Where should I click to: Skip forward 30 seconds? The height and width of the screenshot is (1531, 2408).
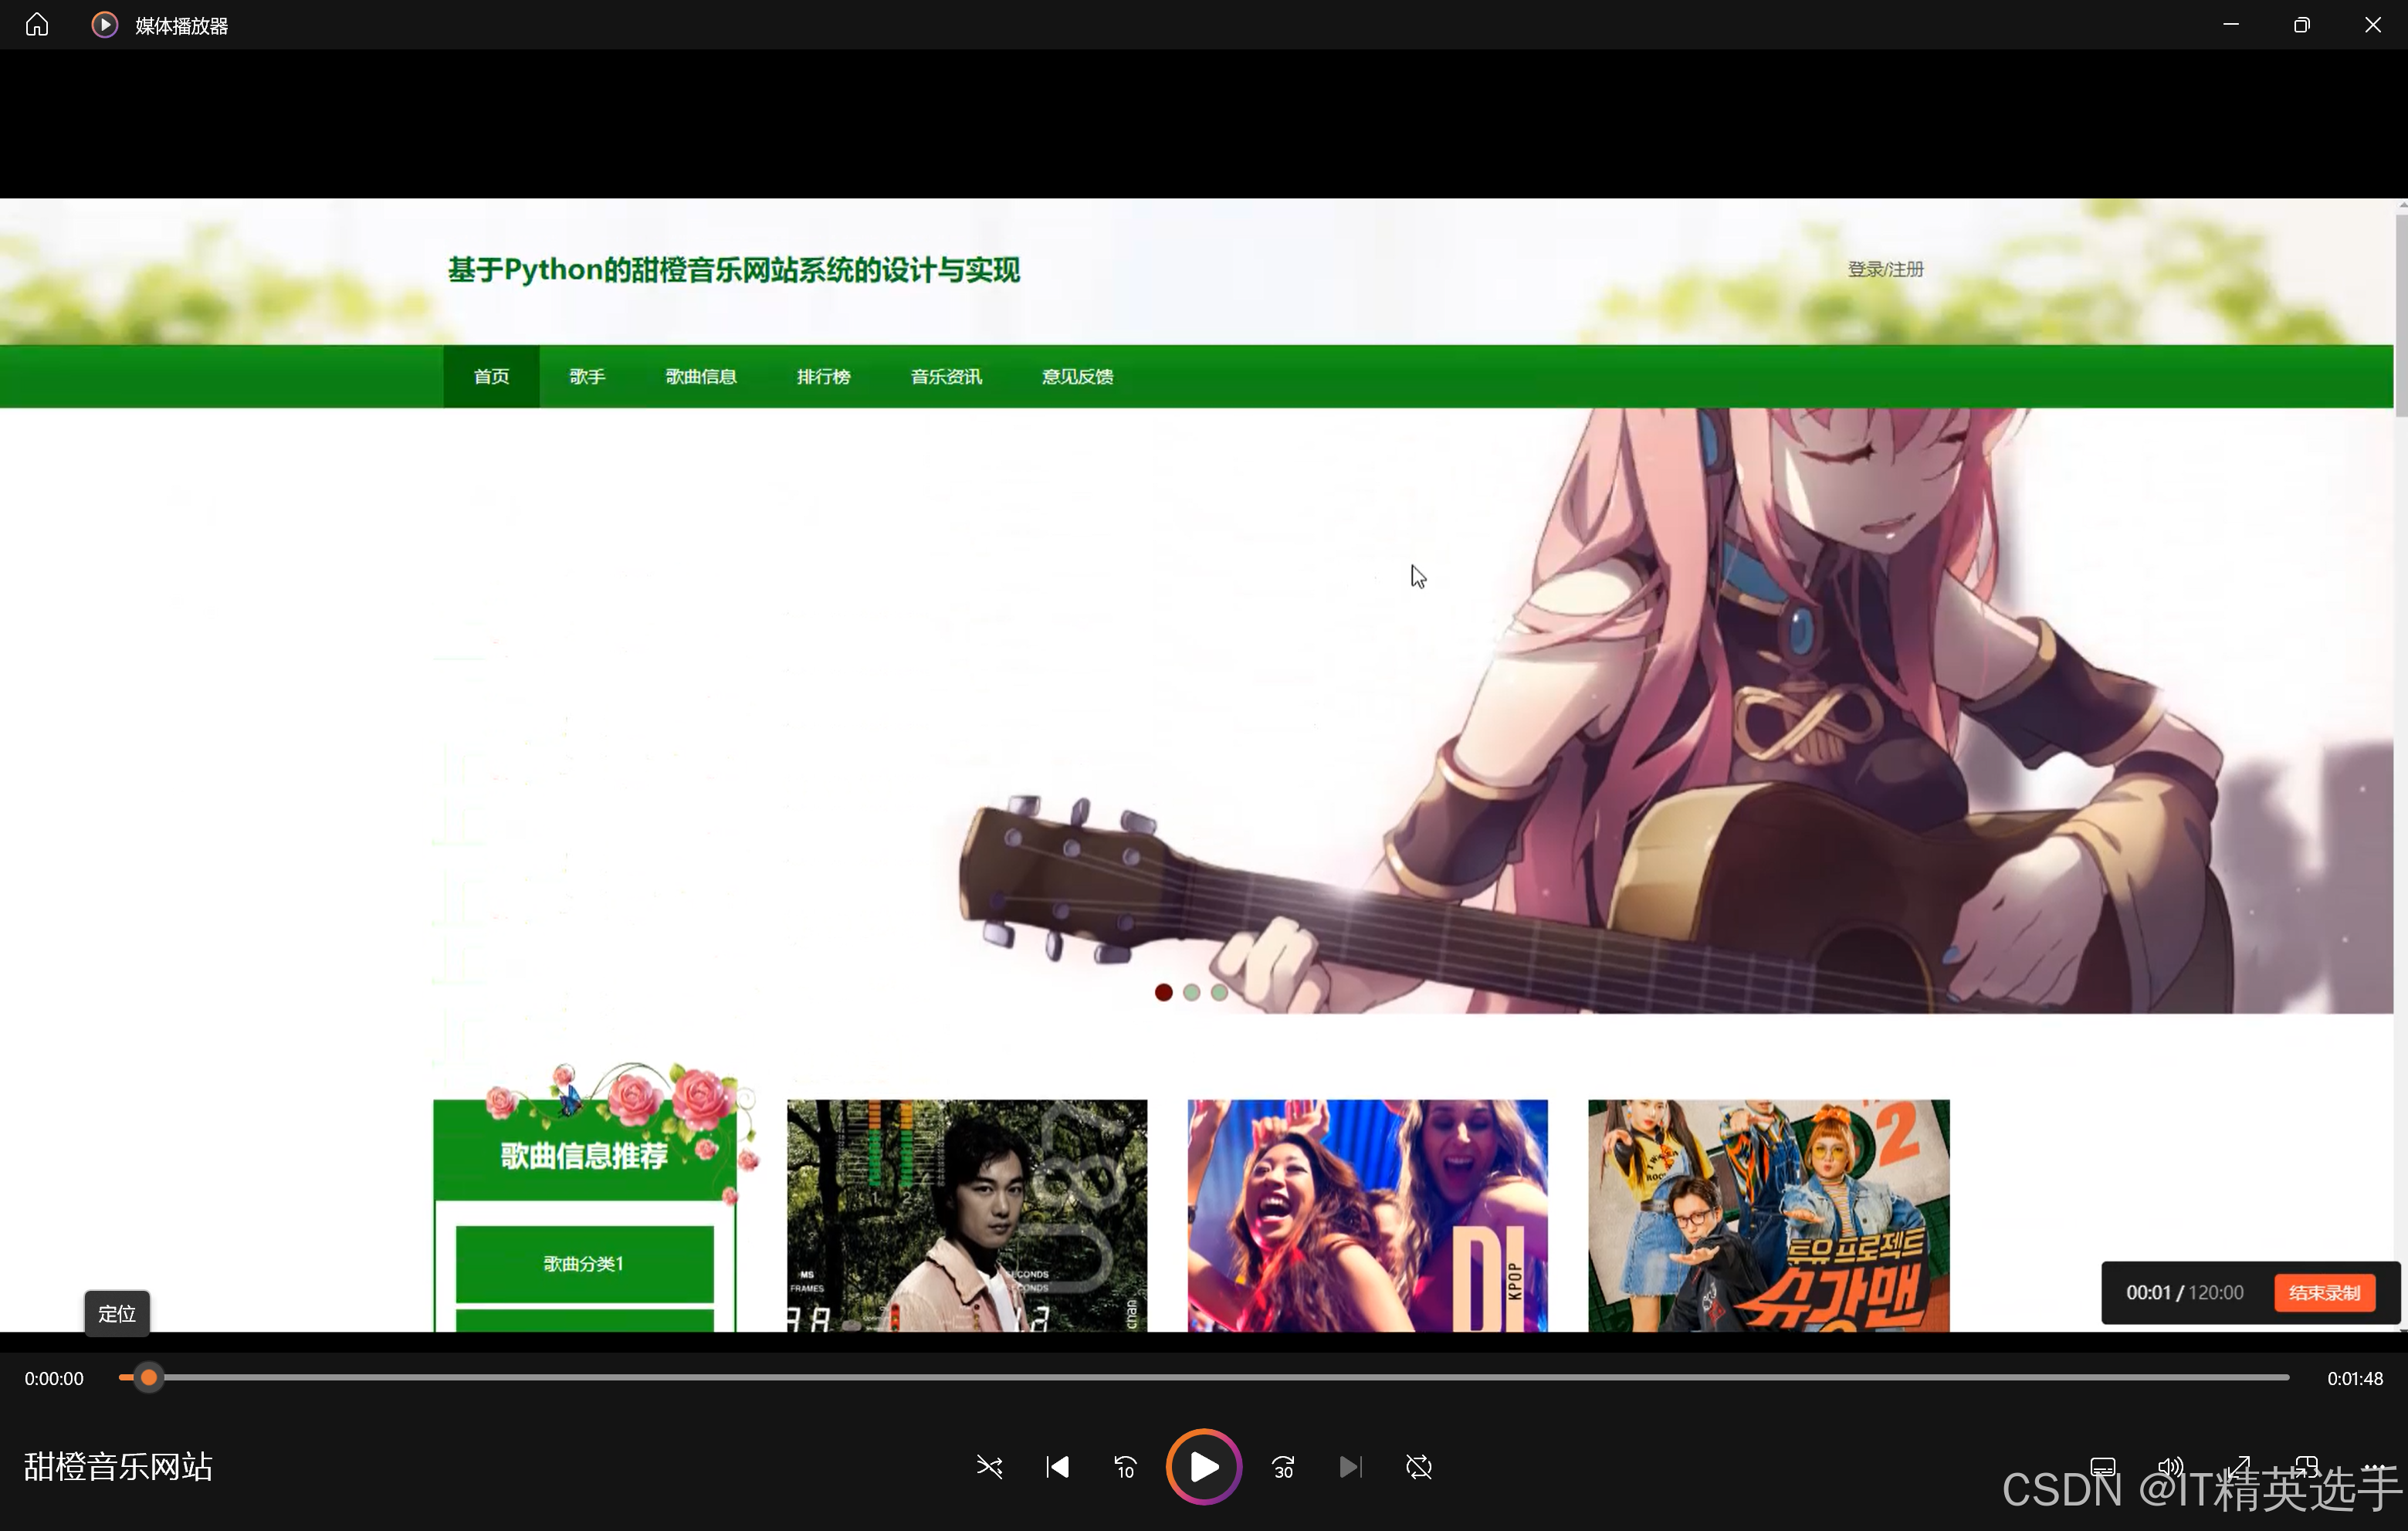coord(1283,1467)
